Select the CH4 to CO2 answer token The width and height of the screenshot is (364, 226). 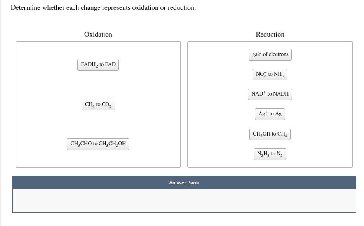98,104
